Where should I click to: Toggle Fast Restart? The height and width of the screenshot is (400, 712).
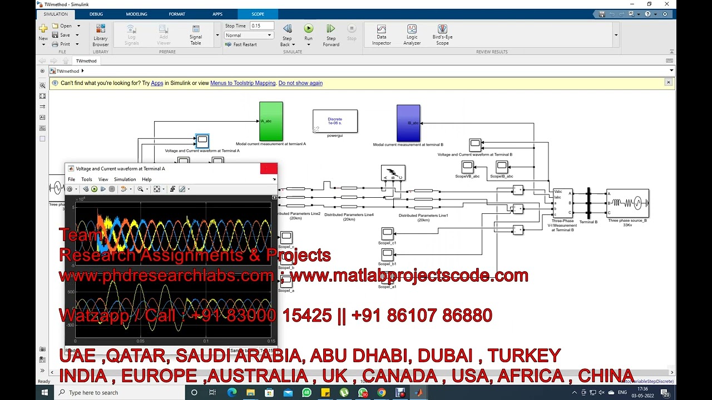tap(241, 44)
